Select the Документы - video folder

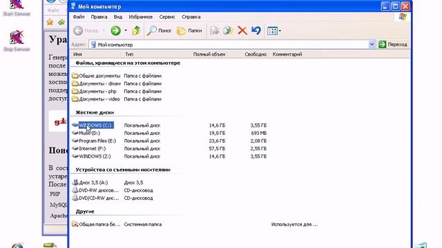coord(95,99)
